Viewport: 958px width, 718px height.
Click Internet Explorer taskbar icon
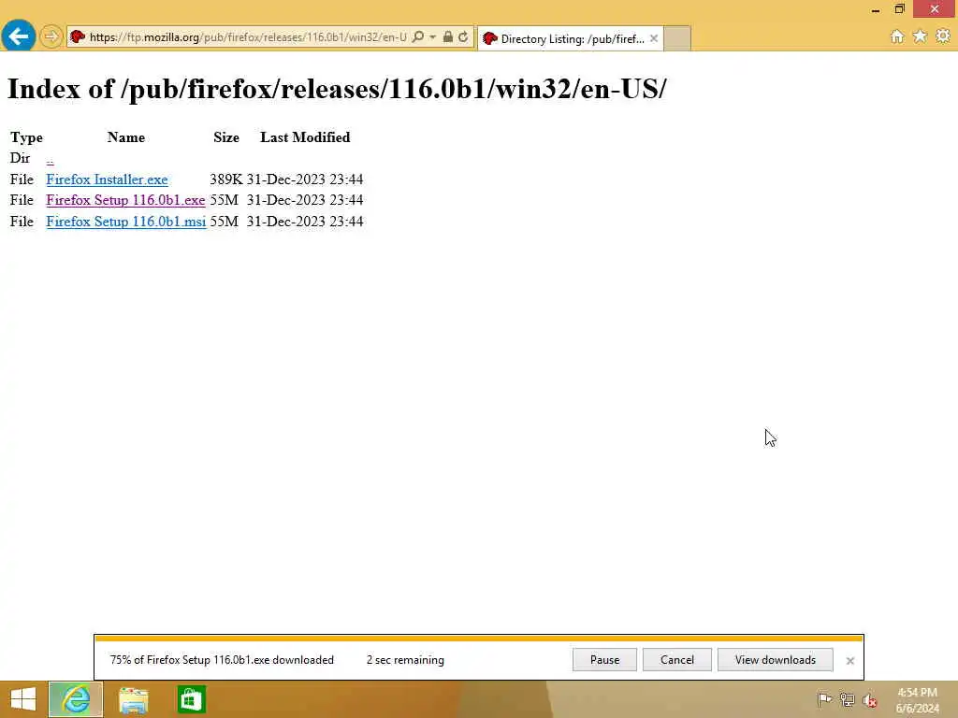pyautogui.click(x=76, y=699)
